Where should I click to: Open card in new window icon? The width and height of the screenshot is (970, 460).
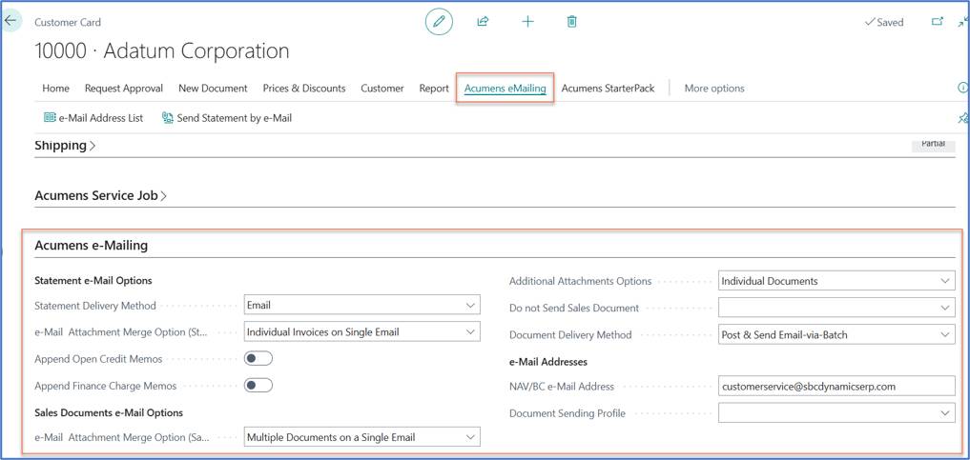click(x=938, y=22)
